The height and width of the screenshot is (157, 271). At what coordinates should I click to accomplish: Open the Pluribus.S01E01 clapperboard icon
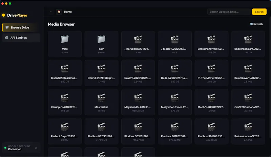(138, 127)
